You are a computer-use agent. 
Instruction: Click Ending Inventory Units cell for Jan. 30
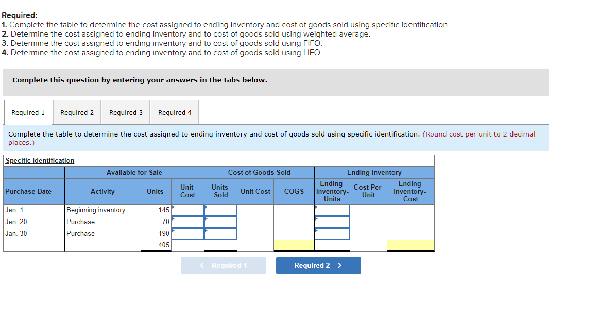click(331, 233)
